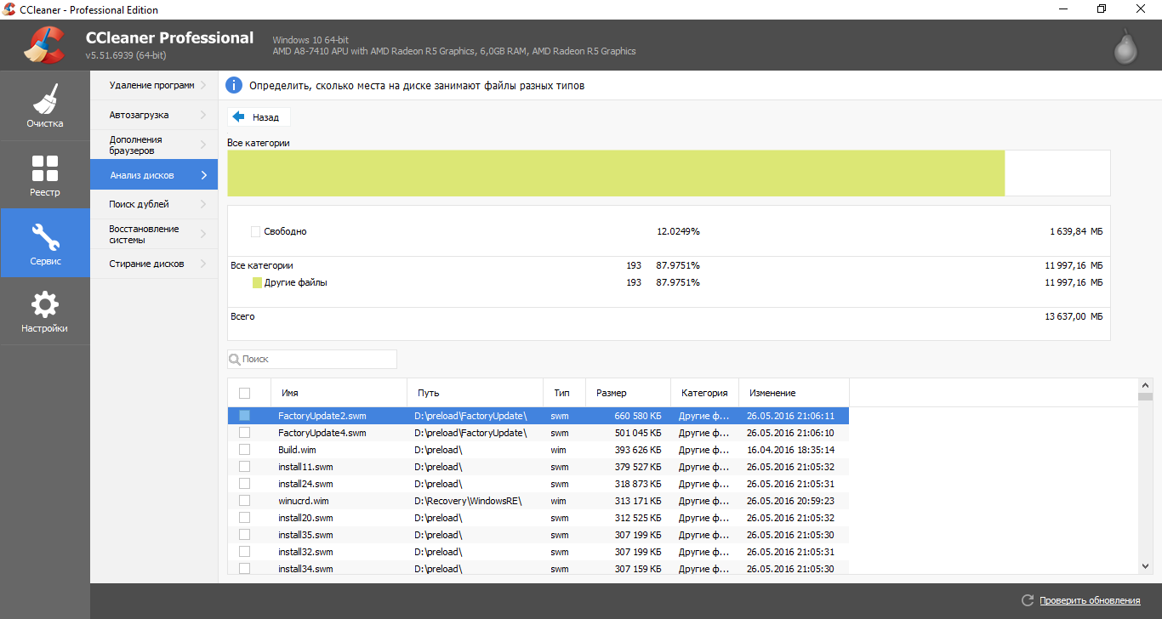This screenshot has height=619, width=1162.
Task: Open Проверить обновления link
Action: (x=1090, y=600)
